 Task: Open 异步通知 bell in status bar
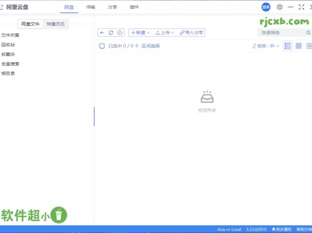[282, 229]
